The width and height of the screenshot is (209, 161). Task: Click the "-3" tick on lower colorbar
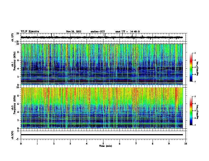tap(194, 97)
